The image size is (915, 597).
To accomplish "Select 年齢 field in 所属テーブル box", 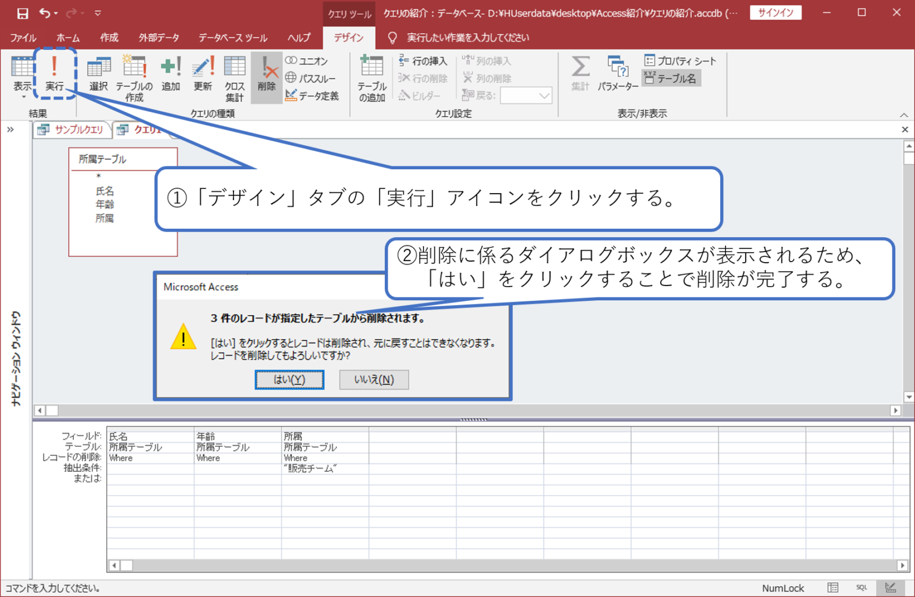I will (105, 204).
